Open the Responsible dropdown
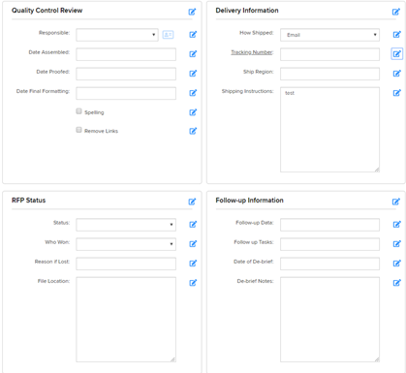 tap(117, 35)
